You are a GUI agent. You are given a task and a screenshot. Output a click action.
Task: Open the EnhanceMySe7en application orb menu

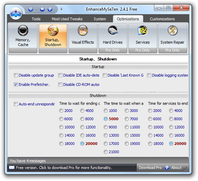coord(16,13)
